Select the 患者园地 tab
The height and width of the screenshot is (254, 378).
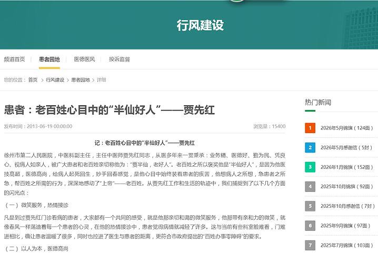point(49,59)
